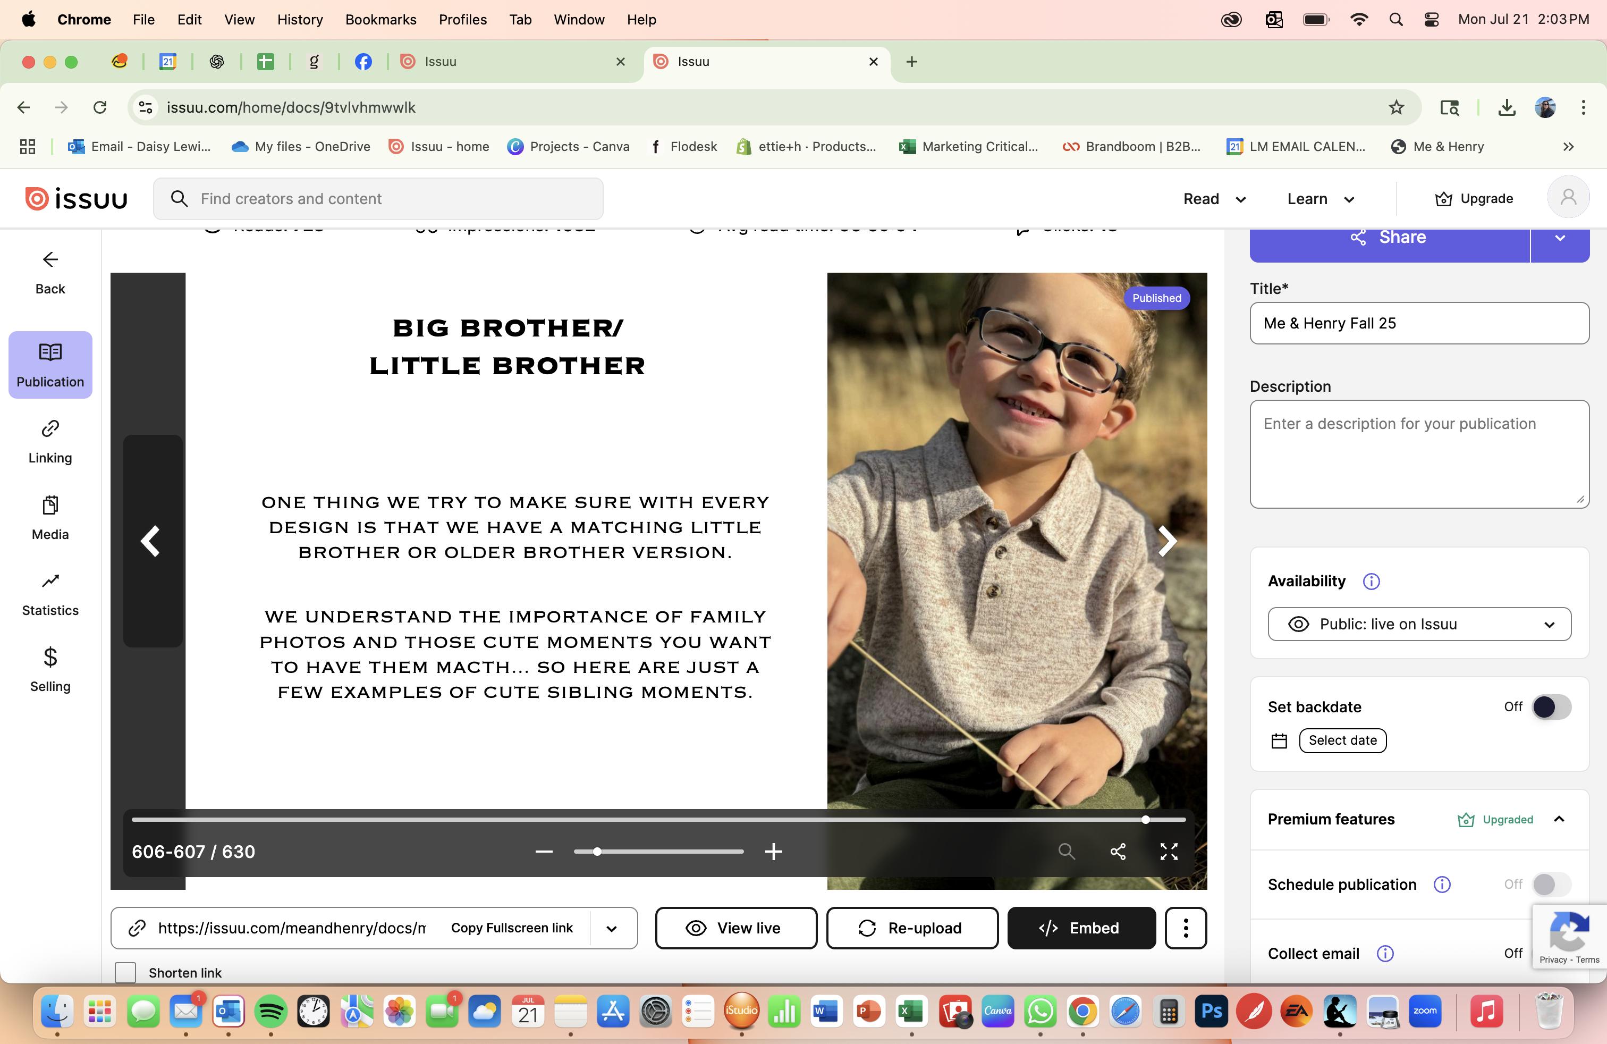Enter fullscreen mode in document viewer
This screenshot has width=1607, height=1044.
tap(1169, 852)
